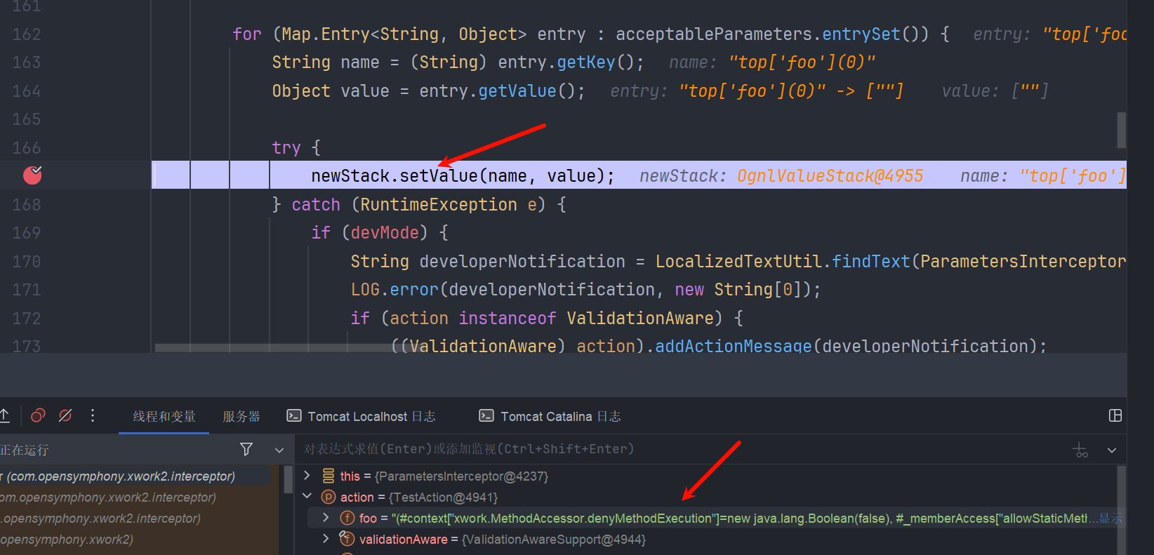Click the add-to-watches icon beside the expression field

[1081, 450]
